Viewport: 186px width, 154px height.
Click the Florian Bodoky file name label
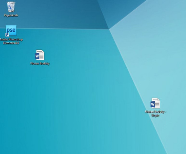[x=40, y=64]
